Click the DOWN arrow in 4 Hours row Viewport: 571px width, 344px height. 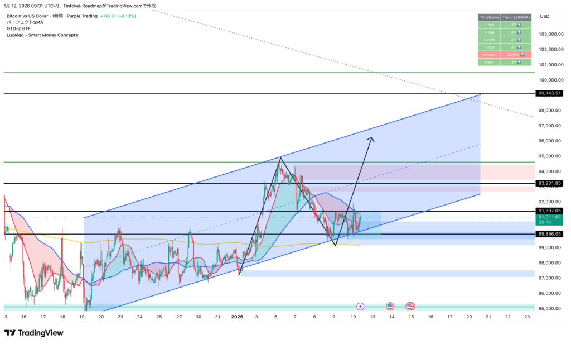(522, 55)
